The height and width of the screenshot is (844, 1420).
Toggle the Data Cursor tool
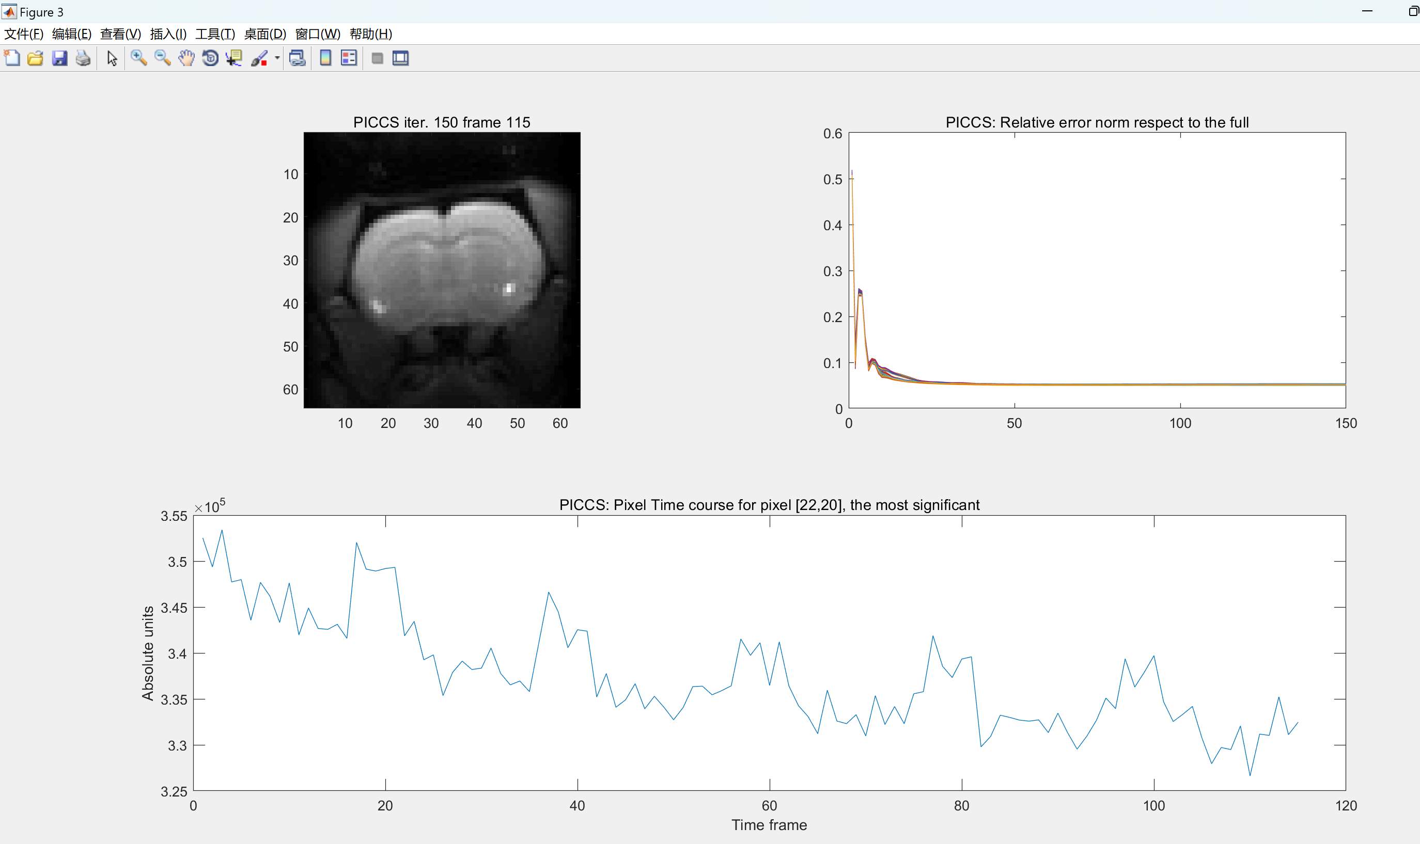234,58
